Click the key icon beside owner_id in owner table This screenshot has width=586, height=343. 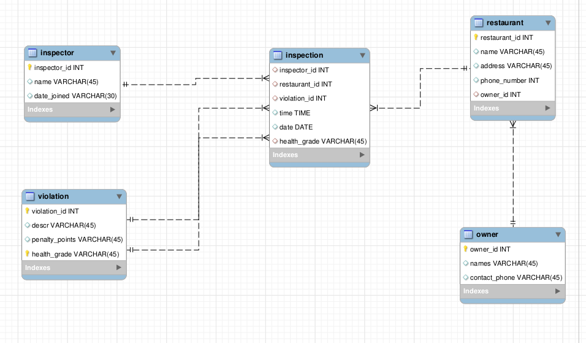[465, 249]
